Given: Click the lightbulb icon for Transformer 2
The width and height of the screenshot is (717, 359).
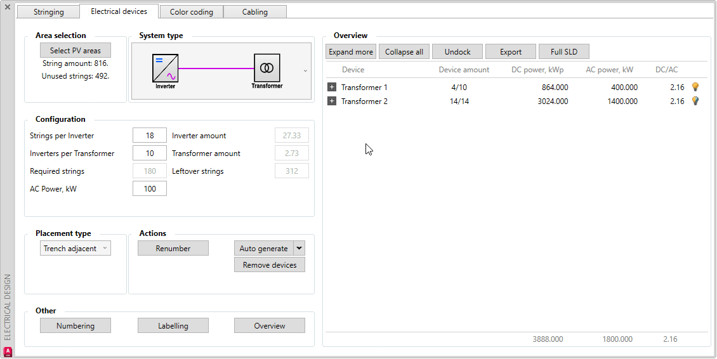Looking at the screenshot, I should (x=695, y=101).
